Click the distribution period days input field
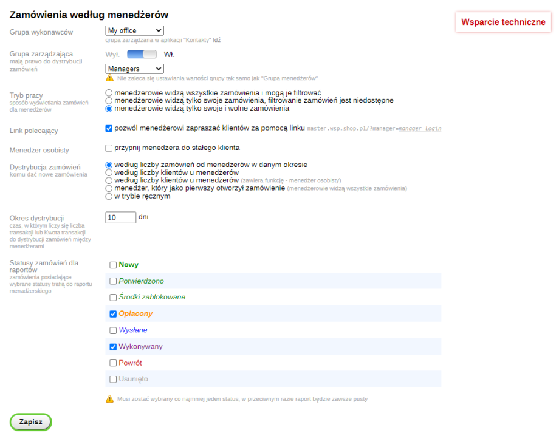This screenshot has height=436, width=559. click(120, 217)
